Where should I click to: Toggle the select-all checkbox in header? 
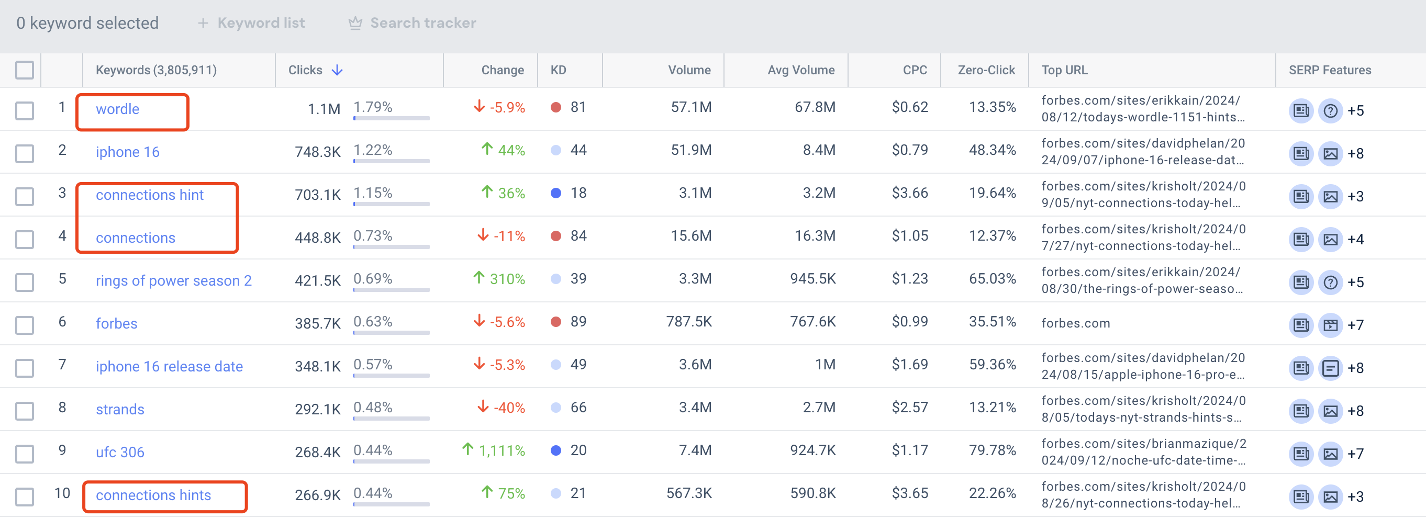click(25, 70)
